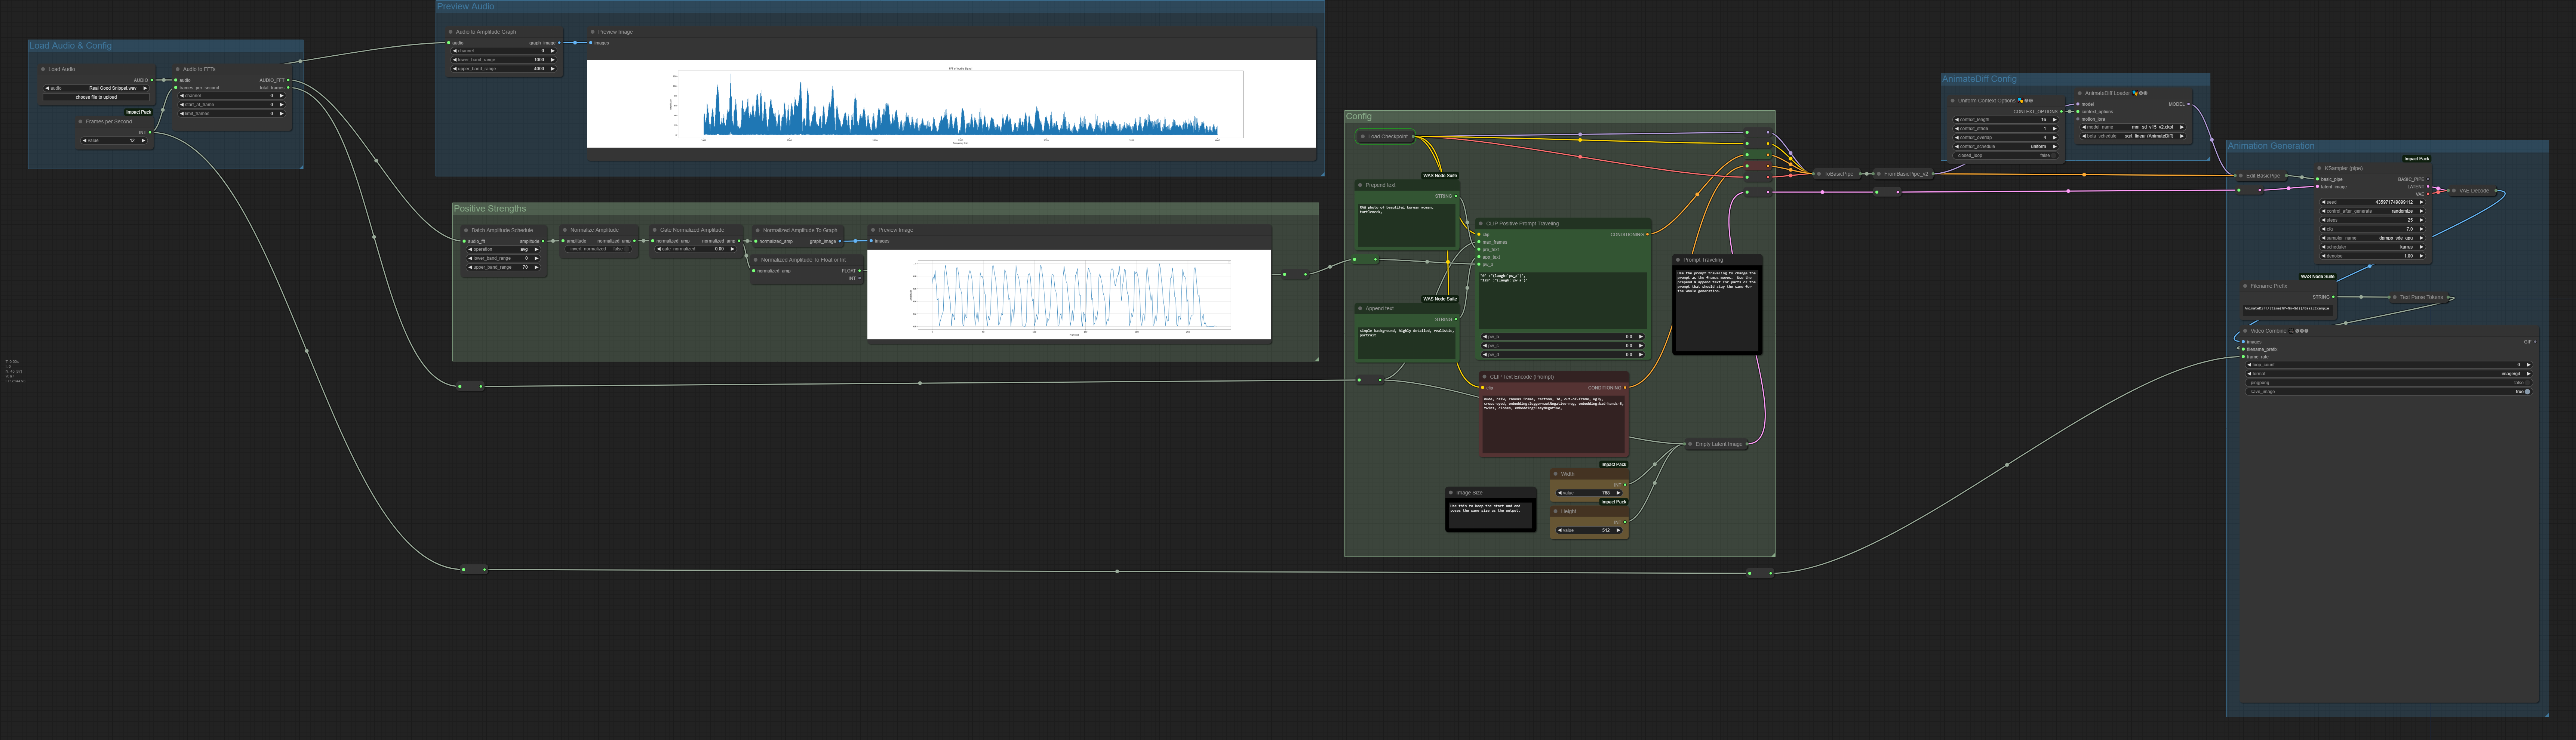Image resolution: width=2576 pixels, height=740 pixels.
Task: Click the steps value in KSampler
Action: pos(2373,220)
